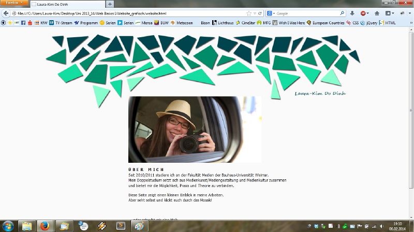Open Windows Explorer from the taskbar
The image size is (414, 232).
click(27, 226)
